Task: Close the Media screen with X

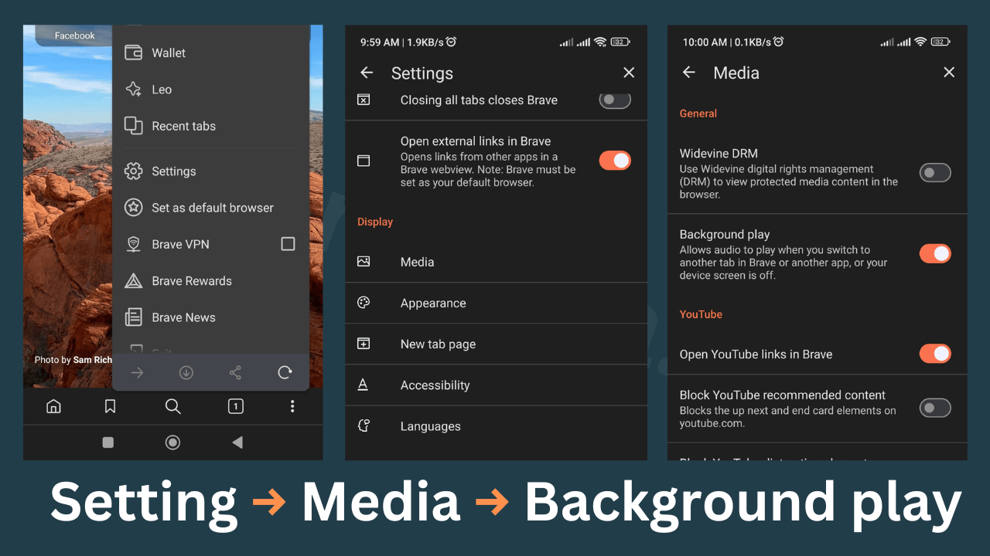Action: point(949,73)
